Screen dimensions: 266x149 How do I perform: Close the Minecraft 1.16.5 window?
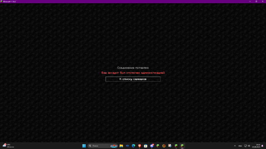[x=263, y=1]
